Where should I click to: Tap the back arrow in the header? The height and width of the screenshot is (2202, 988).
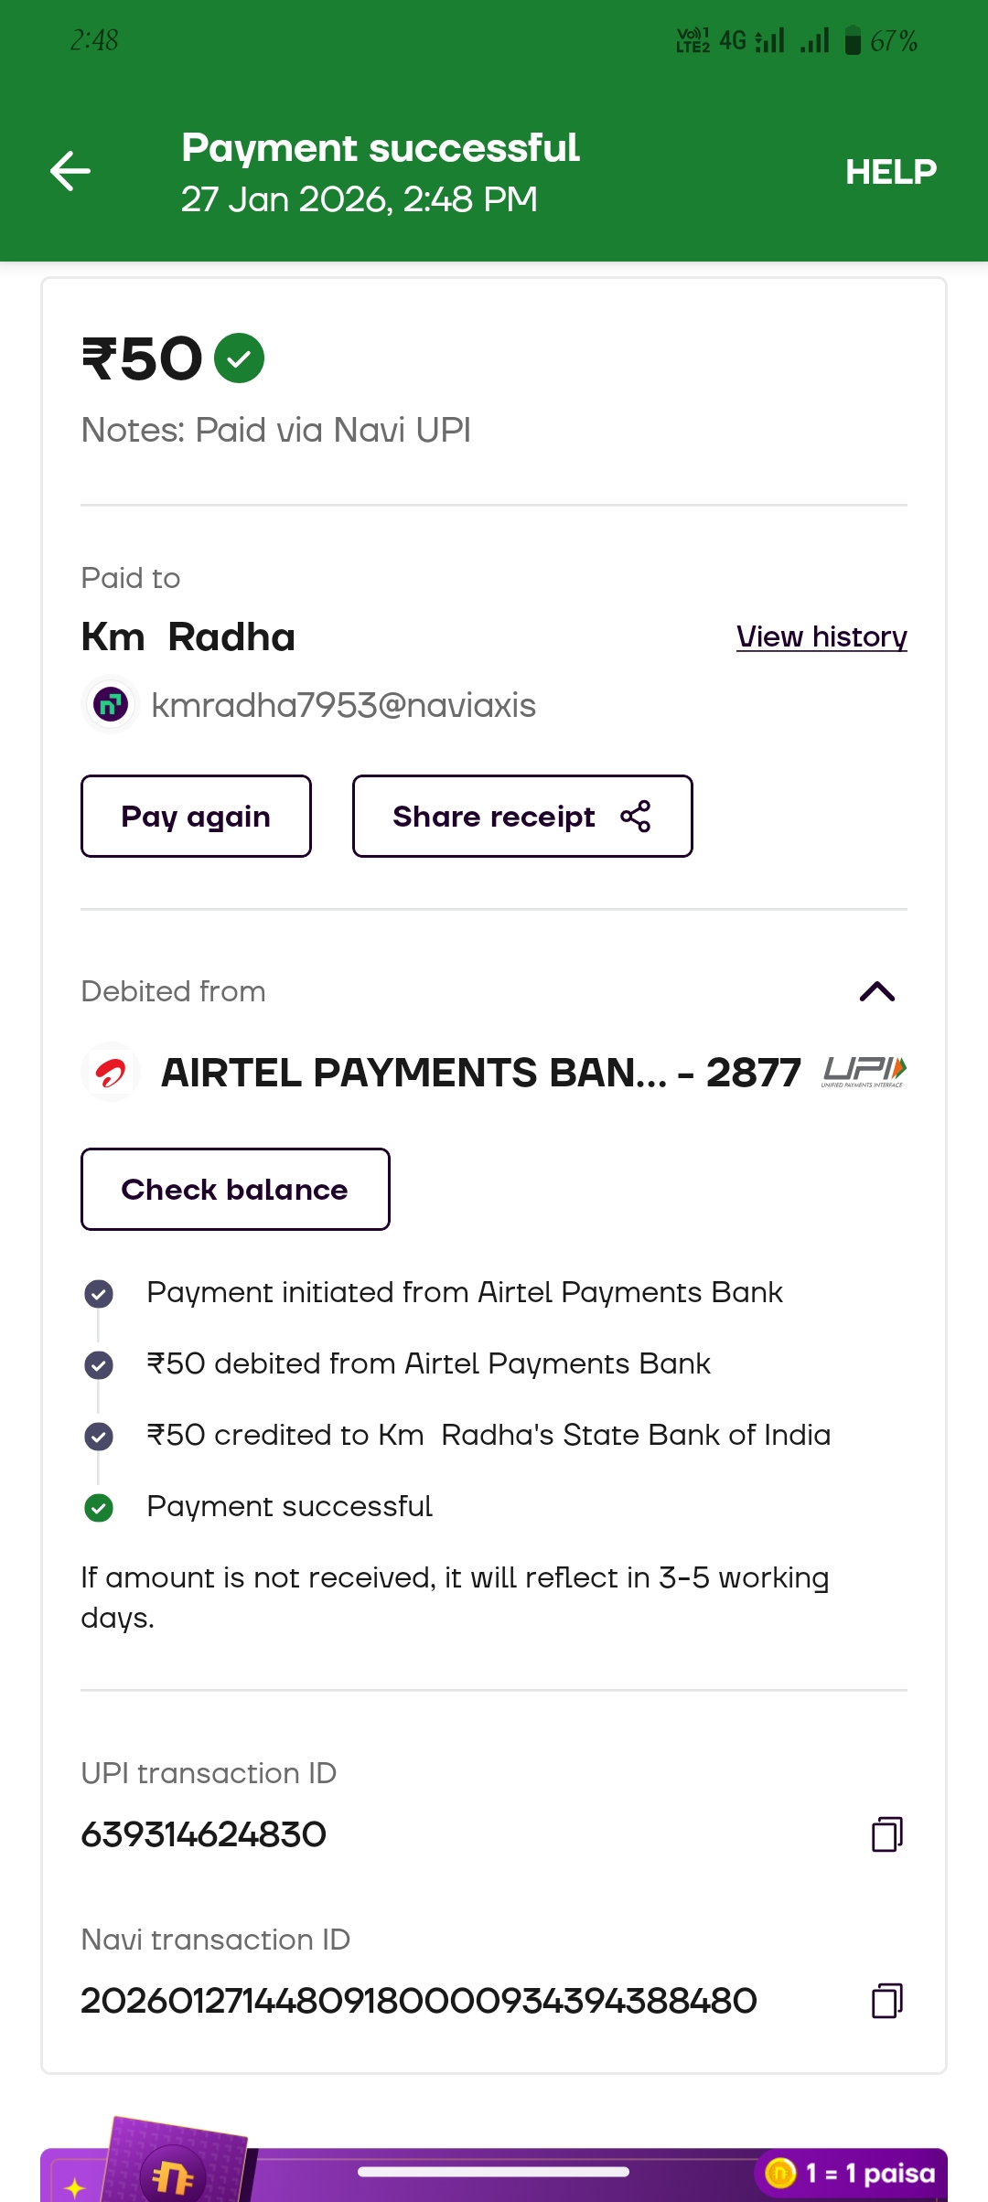pyautogui.click(x=70, y=171)
